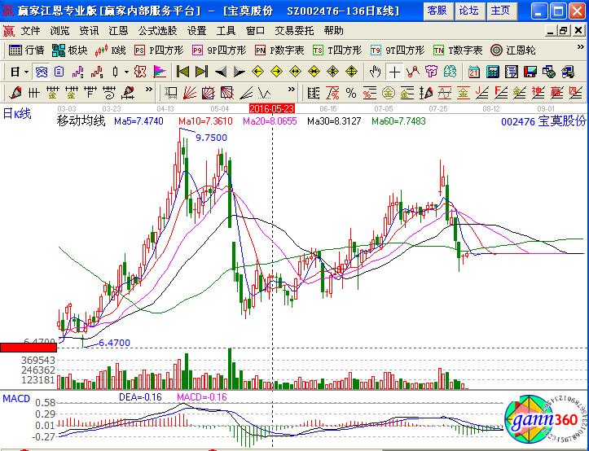Screen dimensions: 589x451
Task: Click the 2016-05-23 date marker on timeline
Action: pos(271,107)
